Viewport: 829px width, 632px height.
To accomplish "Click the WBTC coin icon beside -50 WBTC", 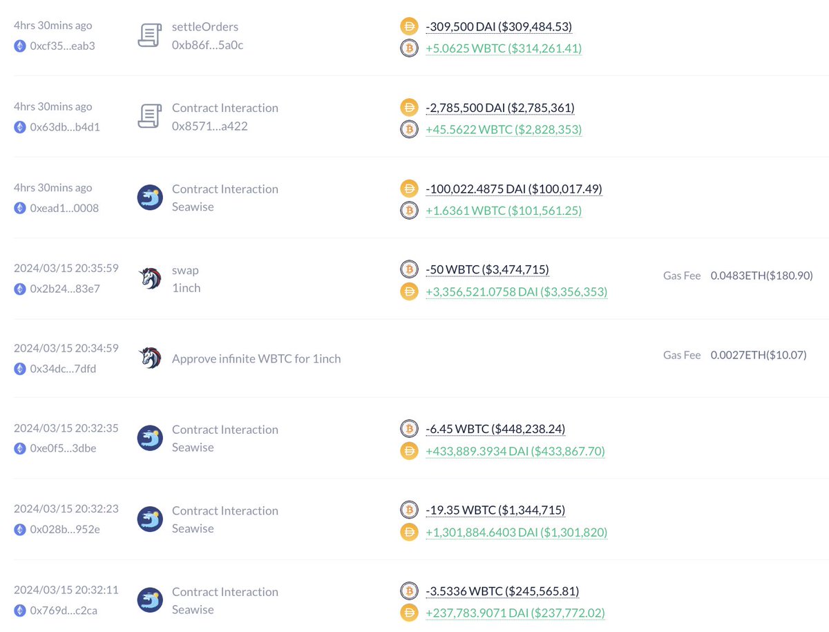I will click(410, 269).
